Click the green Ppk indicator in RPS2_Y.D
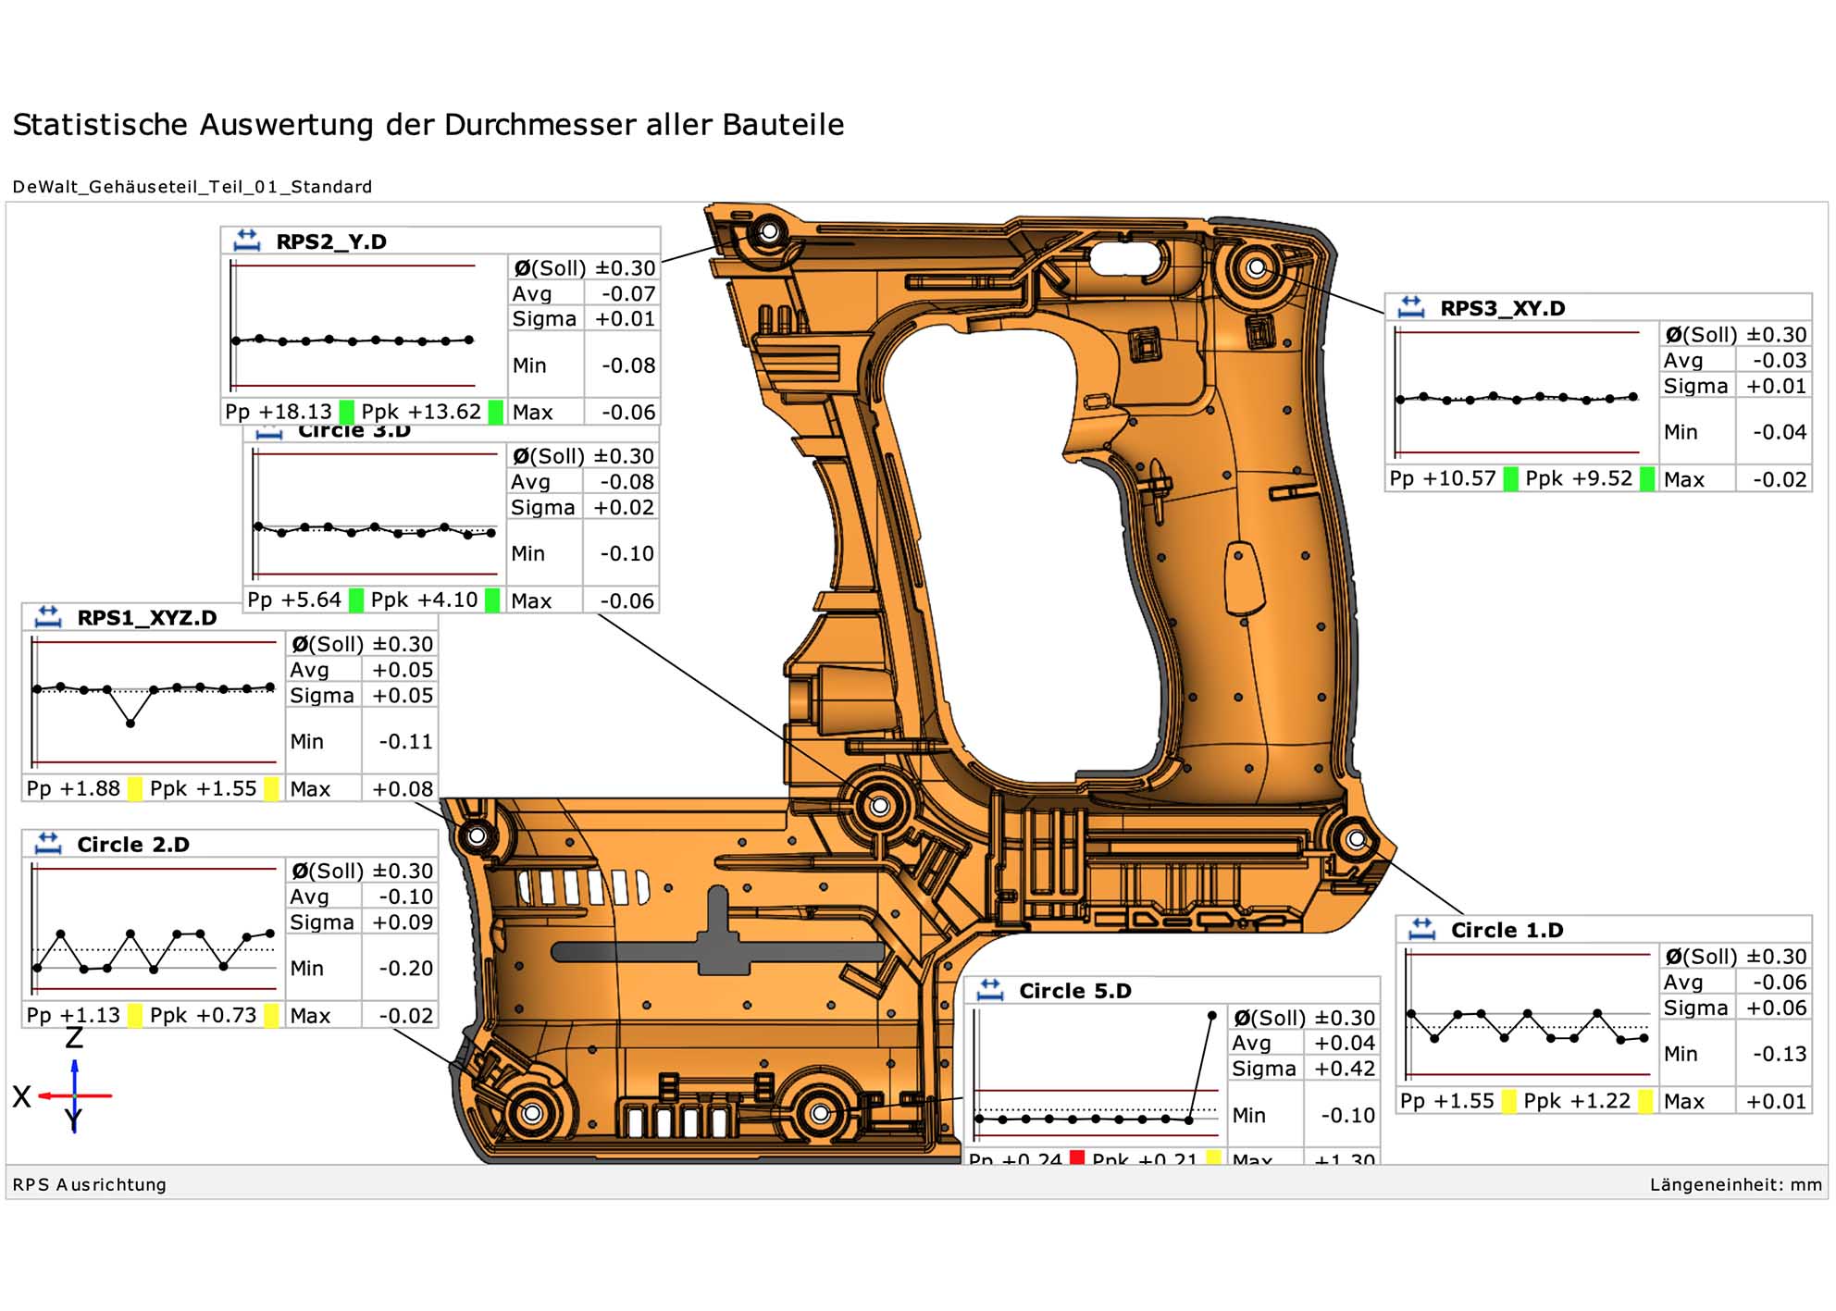Viewport: 1836px width, 1311px height. point(495,412)
